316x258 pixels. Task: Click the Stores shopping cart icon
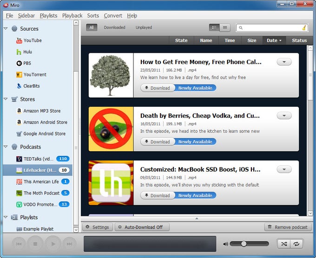pyautogui.click(x=14, y=99)
